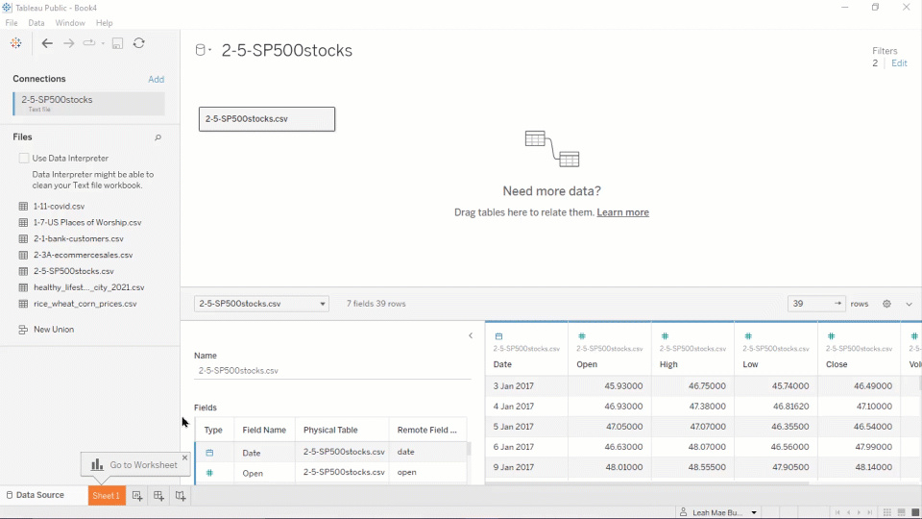Select the healthy_lifest..._city_2021.csv file
The image size is (922, 519).
coord(88,287)
